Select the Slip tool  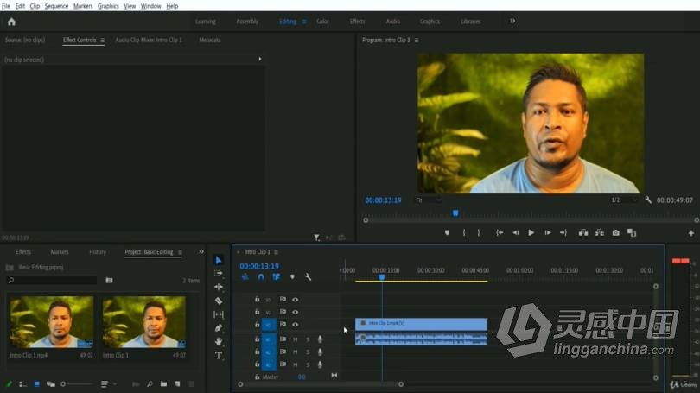pos(219,314)
